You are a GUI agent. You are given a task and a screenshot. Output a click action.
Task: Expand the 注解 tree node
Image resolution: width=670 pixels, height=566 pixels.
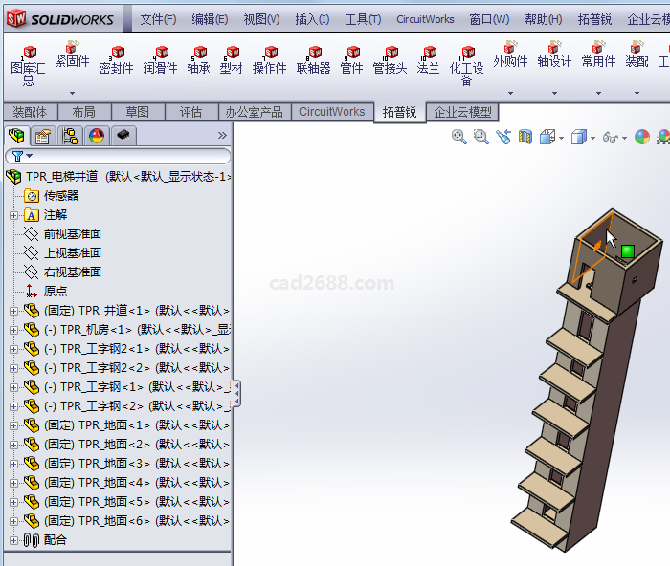click(x=13, y=215)
